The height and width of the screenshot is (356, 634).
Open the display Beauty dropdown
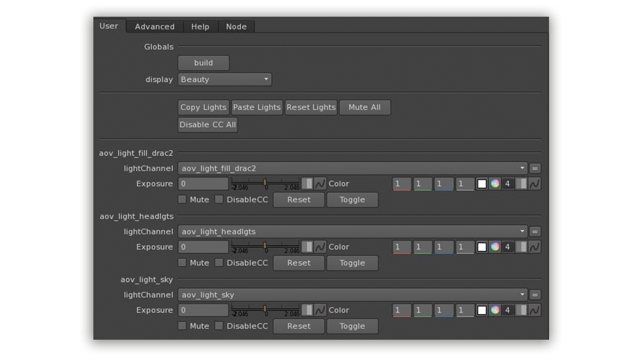coord(225,80)
